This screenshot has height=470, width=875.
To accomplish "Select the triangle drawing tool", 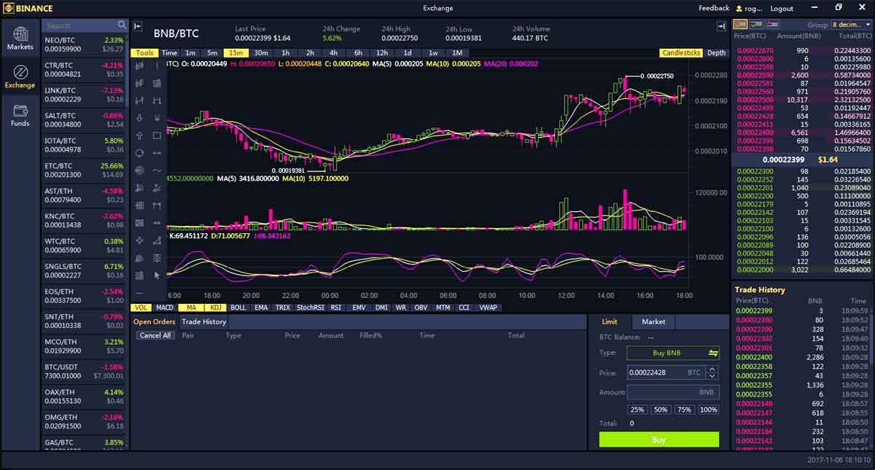I will tap(157, 240).
